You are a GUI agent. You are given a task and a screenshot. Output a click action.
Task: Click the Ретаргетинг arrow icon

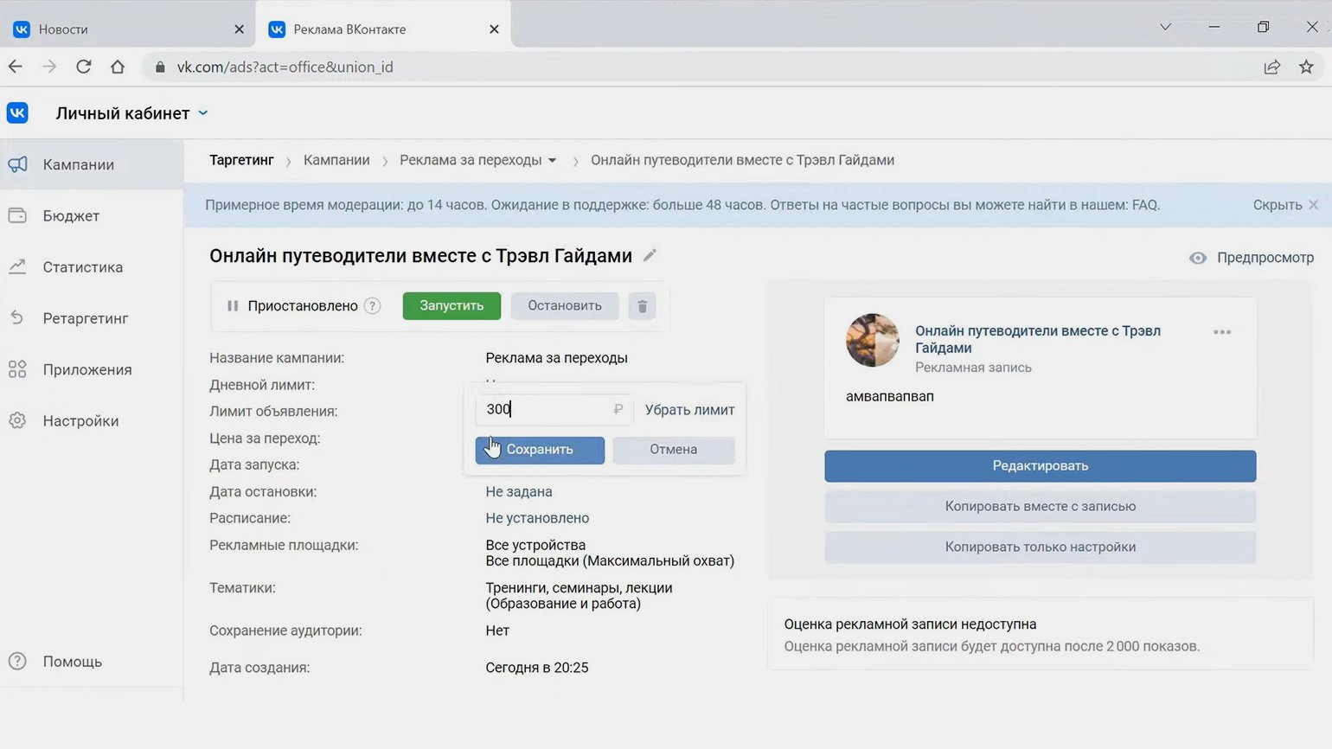[17, 317]
